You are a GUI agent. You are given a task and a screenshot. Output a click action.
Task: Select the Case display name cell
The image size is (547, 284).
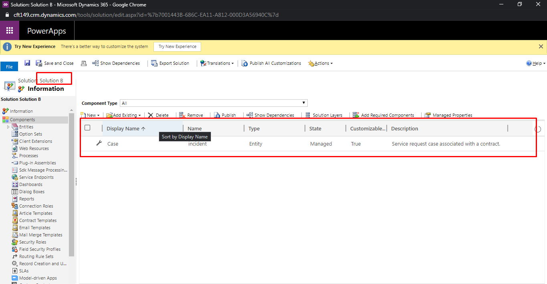point(113,144)
